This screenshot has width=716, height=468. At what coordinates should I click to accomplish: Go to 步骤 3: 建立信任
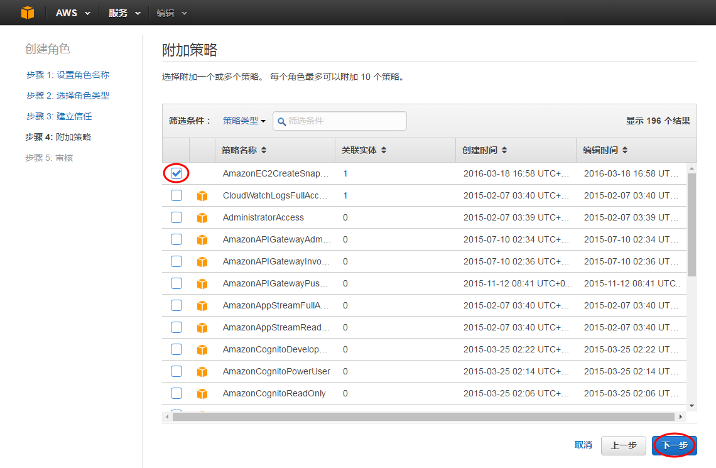pyautogui.click(x=59, y=116)
